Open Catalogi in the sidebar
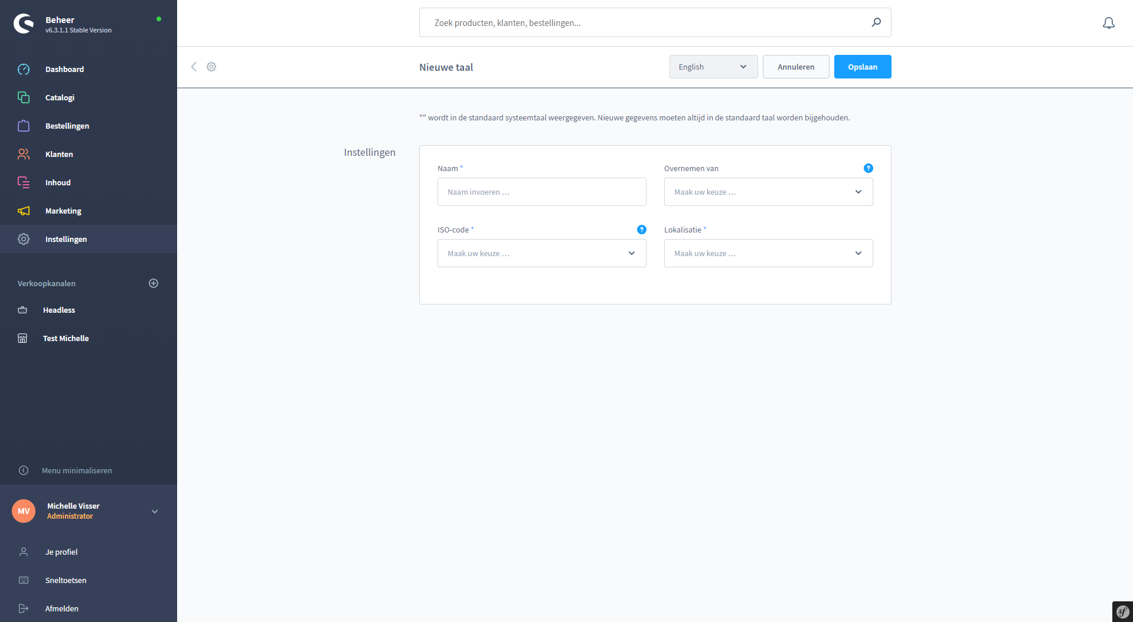Image resolution: width=1133 pixels, height=622 pixels. [x=60, y=97]
